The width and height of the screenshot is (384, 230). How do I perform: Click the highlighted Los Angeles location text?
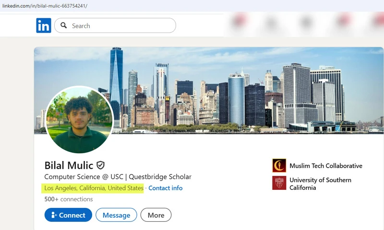[x=93, y=188]
